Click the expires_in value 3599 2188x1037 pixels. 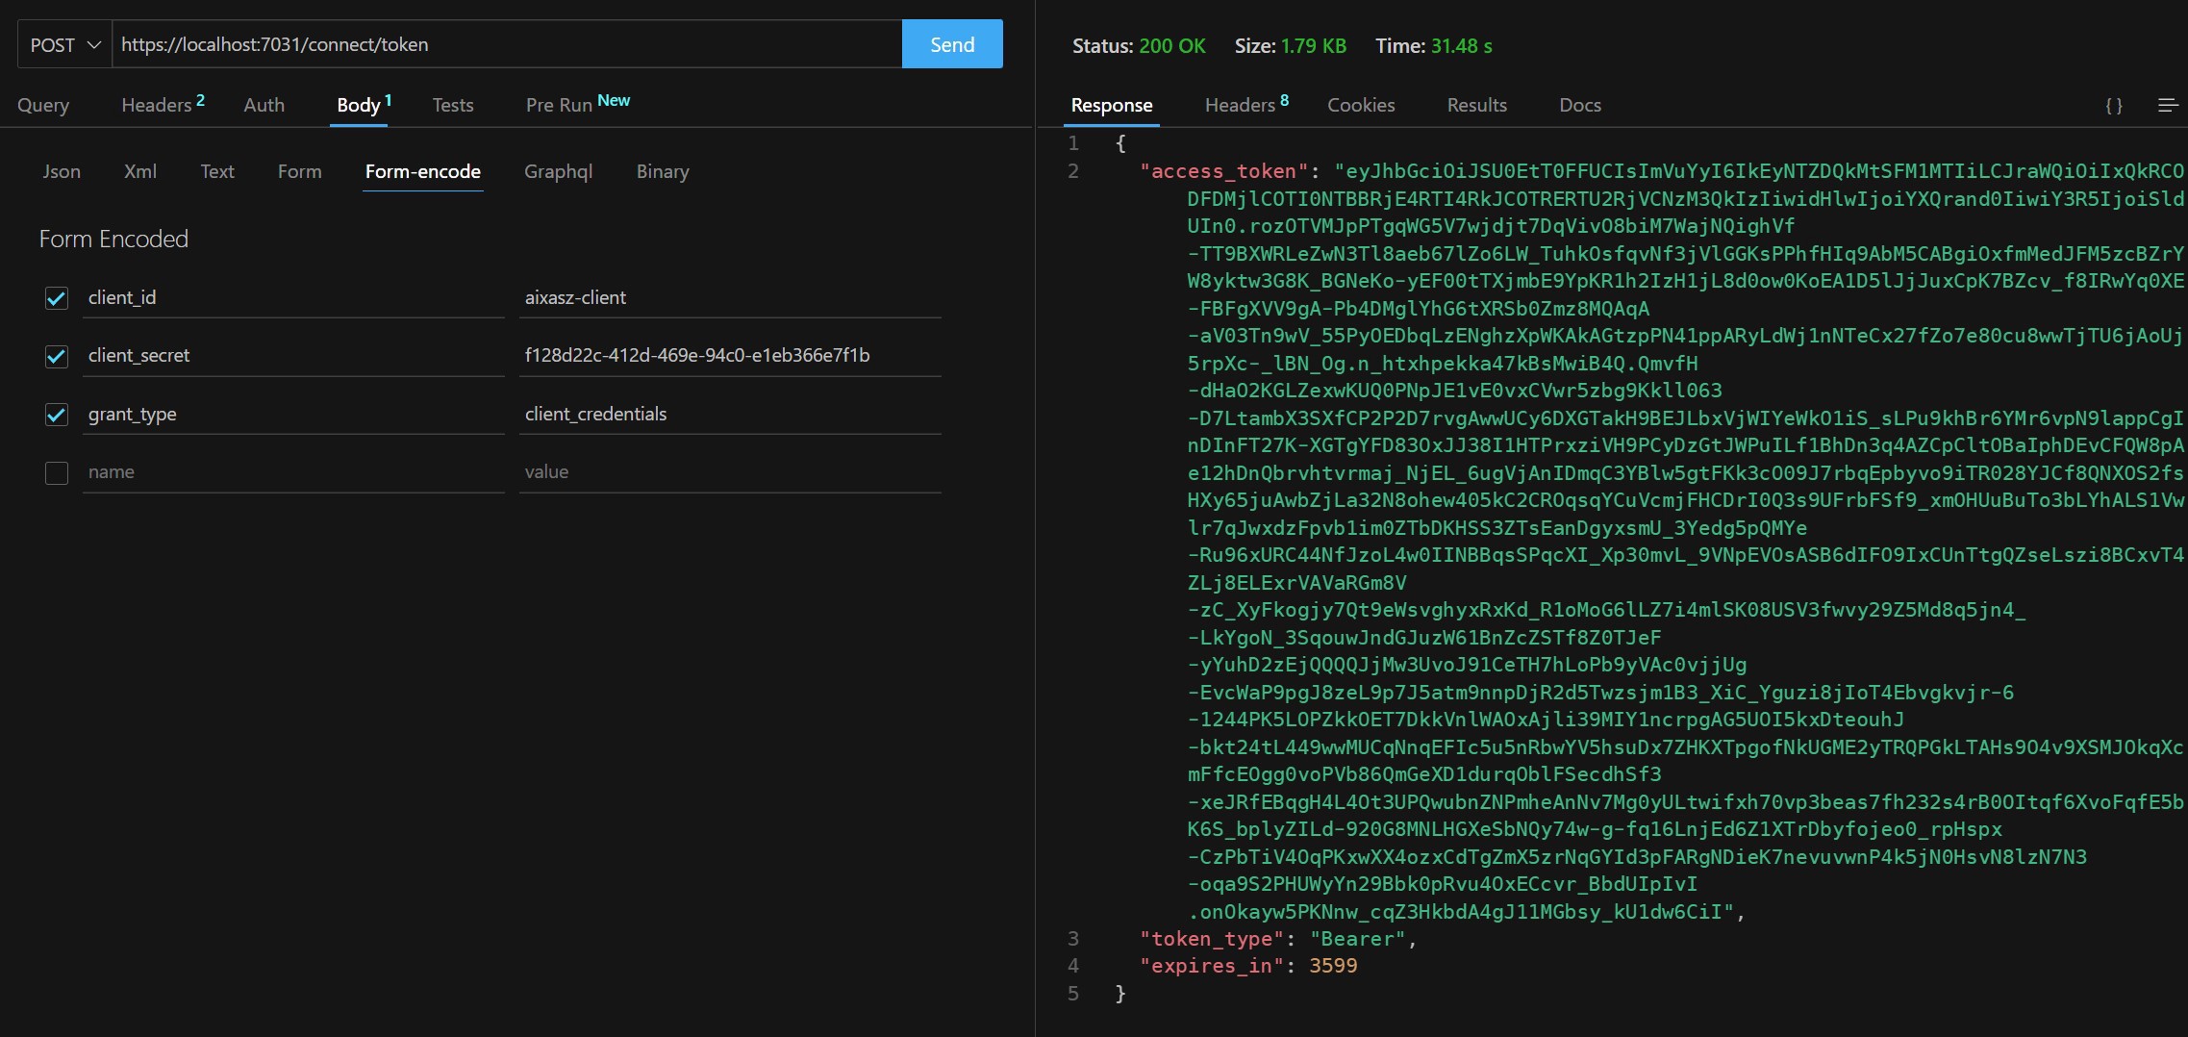(1333, 966)
